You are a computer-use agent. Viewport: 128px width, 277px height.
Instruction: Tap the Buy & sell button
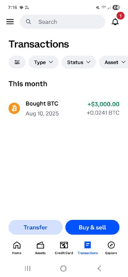click(x=92, y=227)
